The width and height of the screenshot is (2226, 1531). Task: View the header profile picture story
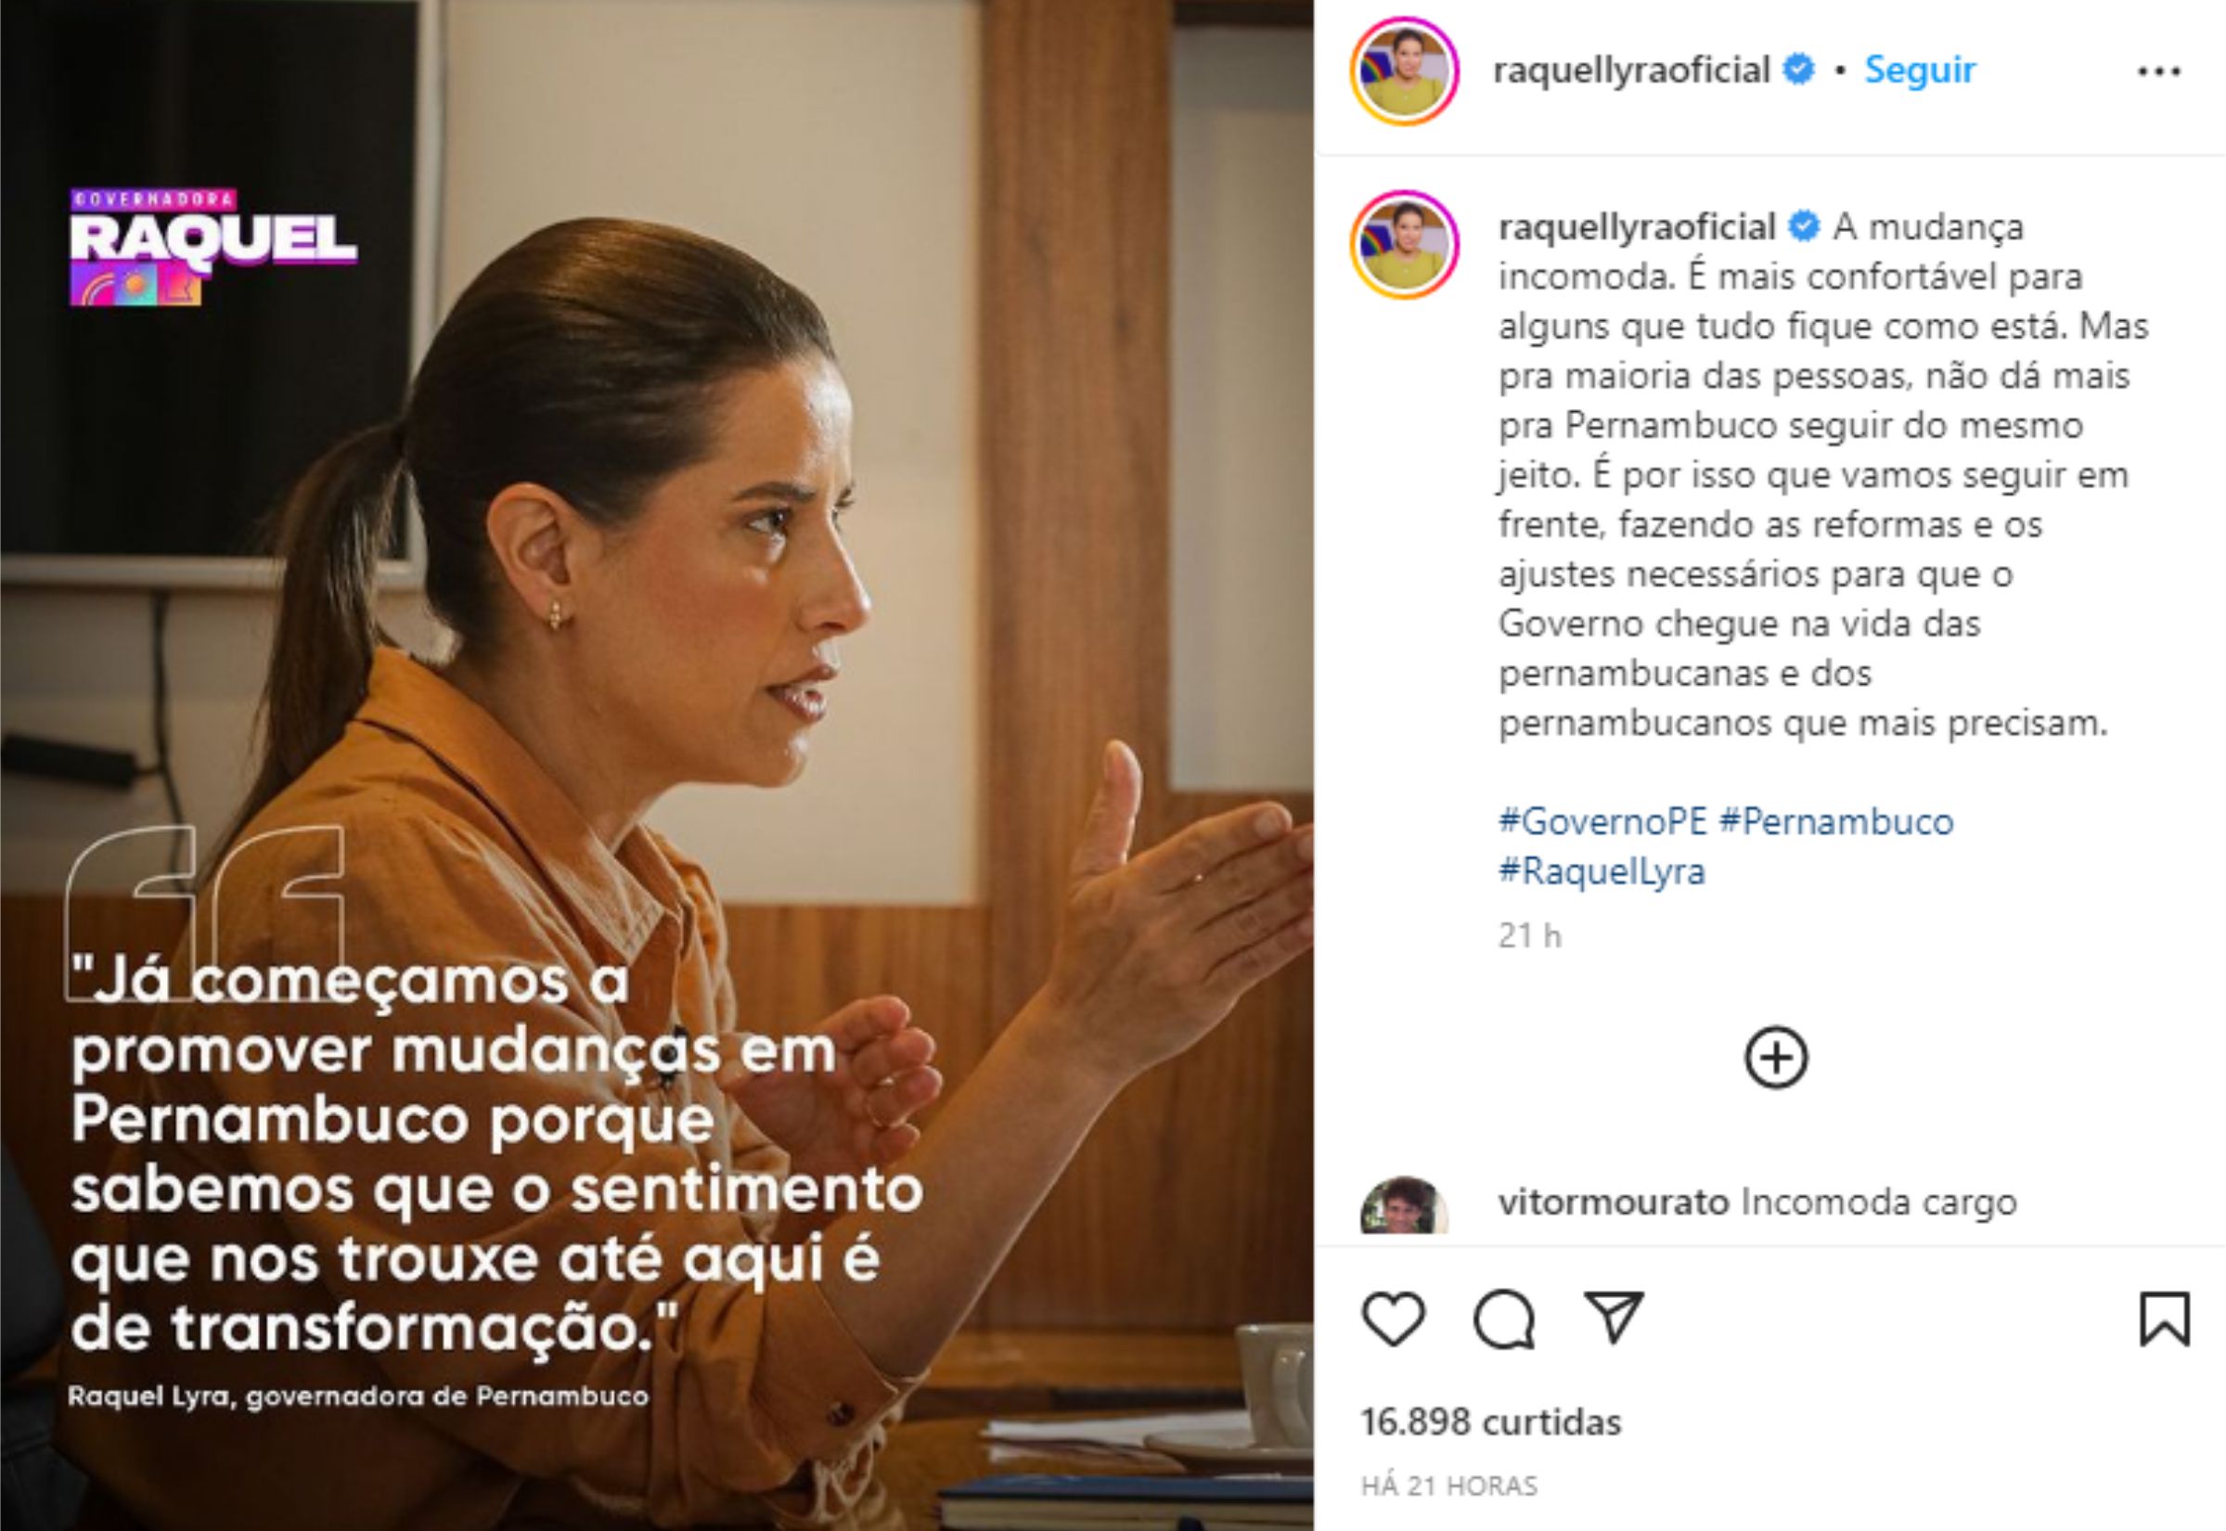(x=1405, y=71)
